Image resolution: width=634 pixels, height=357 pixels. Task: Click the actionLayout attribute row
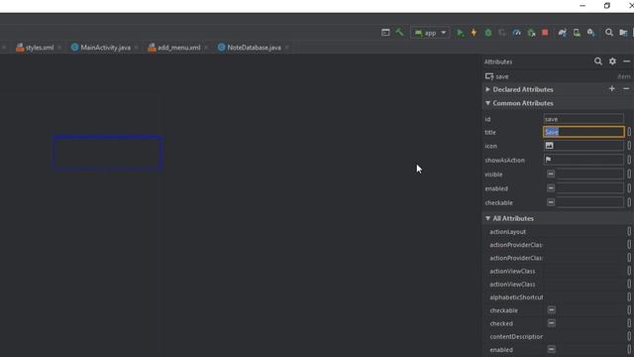558,232
